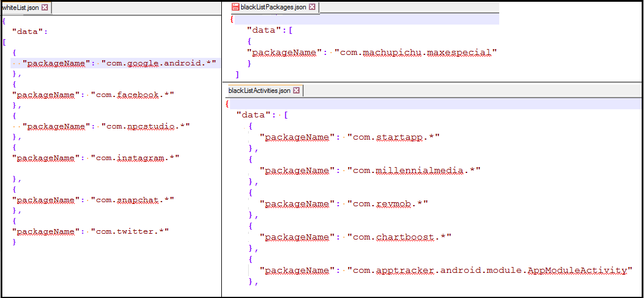Click the "data" key in whiteList.json

pyautogui.click(x=26, y=32)
